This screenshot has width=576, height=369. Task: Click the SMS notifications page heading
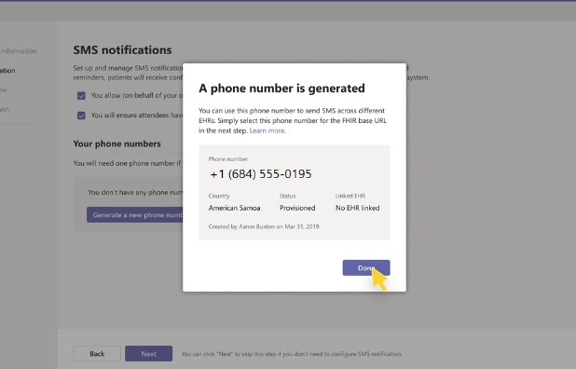click(122, 50)
